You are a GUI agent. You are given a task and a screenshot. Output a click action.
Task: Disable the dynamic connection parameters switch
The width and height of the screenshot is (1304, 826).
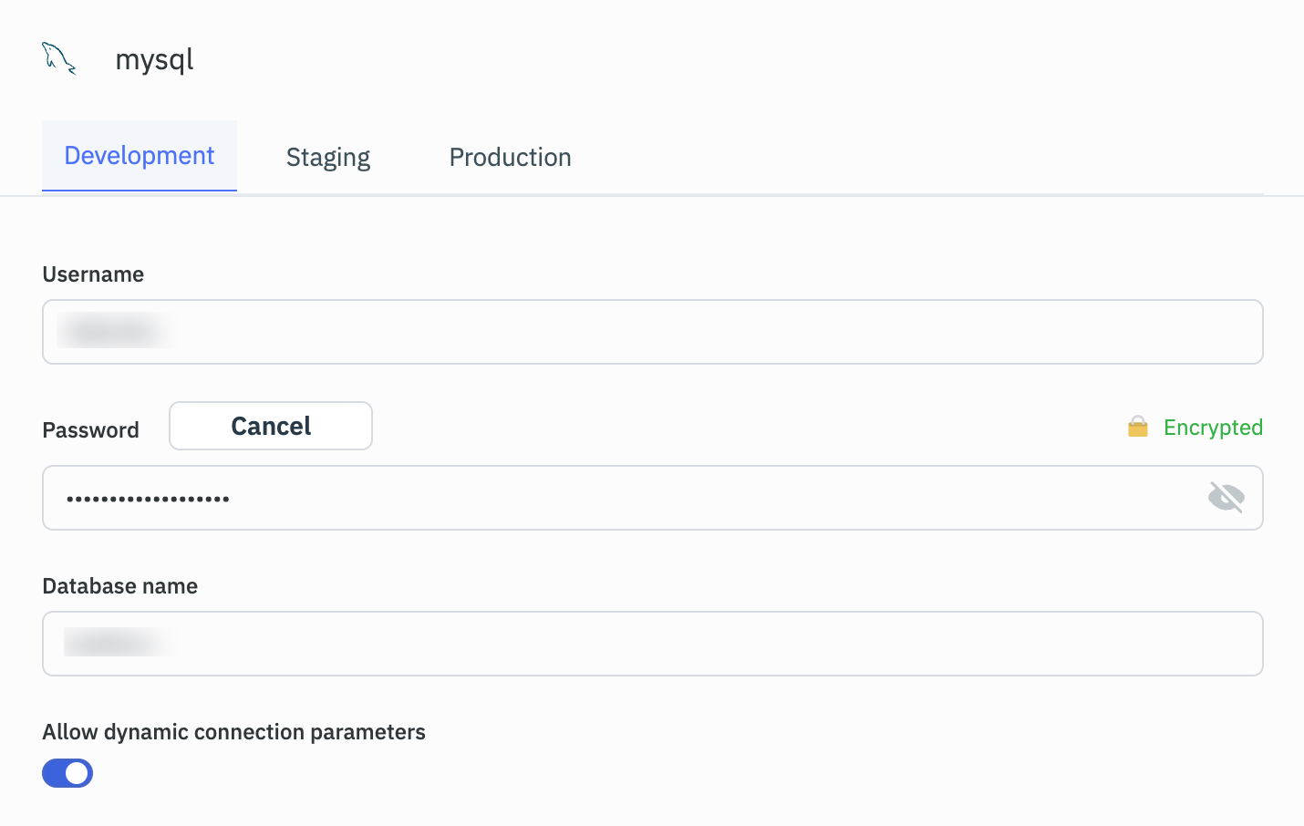point(67,773)
